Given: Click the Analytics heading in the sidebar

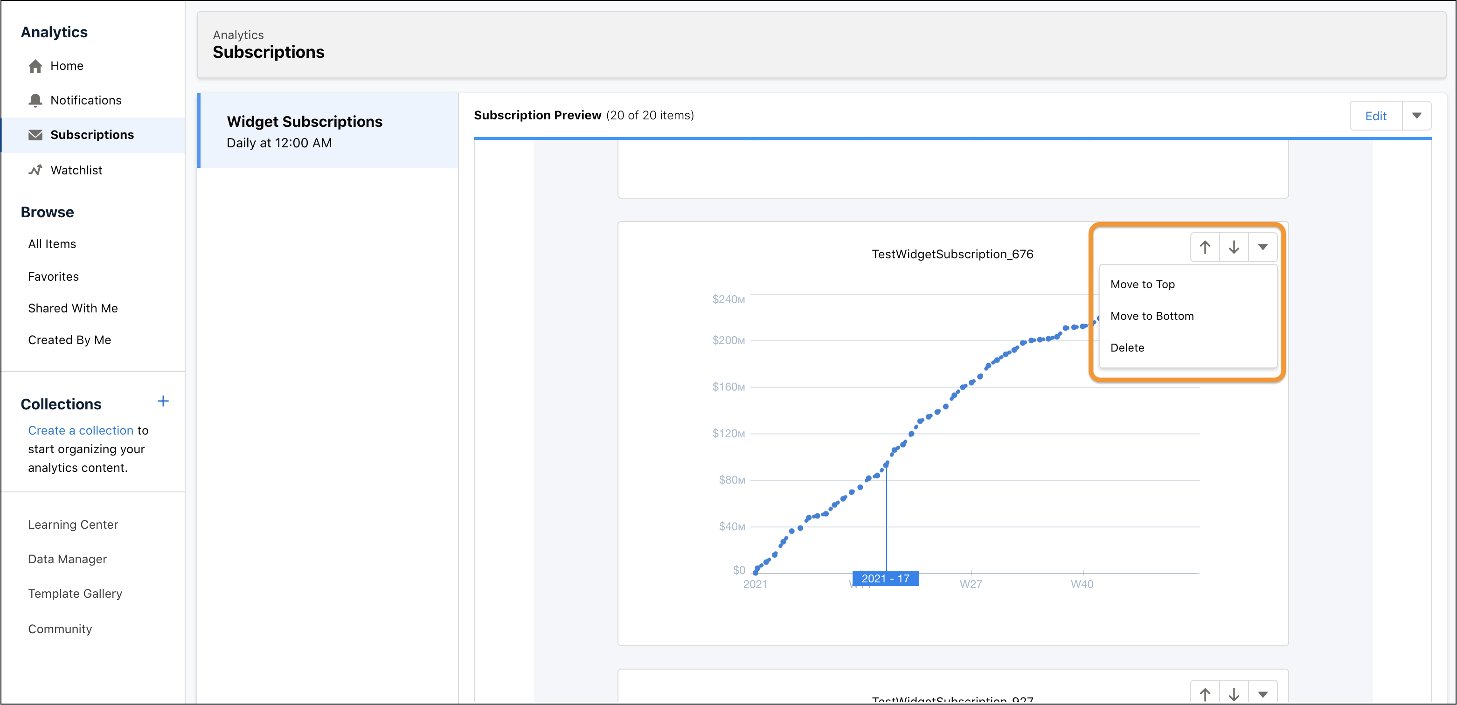Looking at the screenshot, I should point(54,32).
